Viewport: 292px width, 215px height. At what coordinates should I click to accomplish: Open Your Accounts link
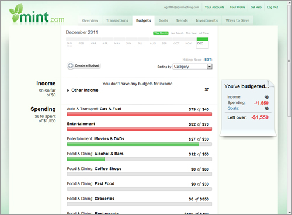pyautogui.click(x=214, y=7)
